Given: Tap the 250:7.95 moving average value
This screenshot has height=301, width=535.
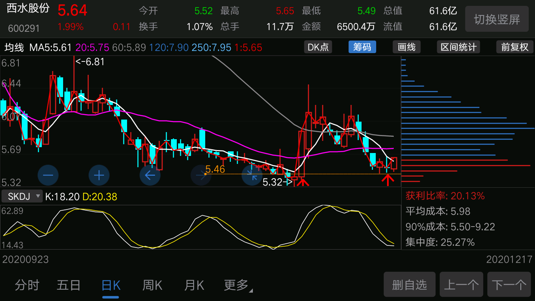Looking at the screenshot, I should tap(211, 47).
